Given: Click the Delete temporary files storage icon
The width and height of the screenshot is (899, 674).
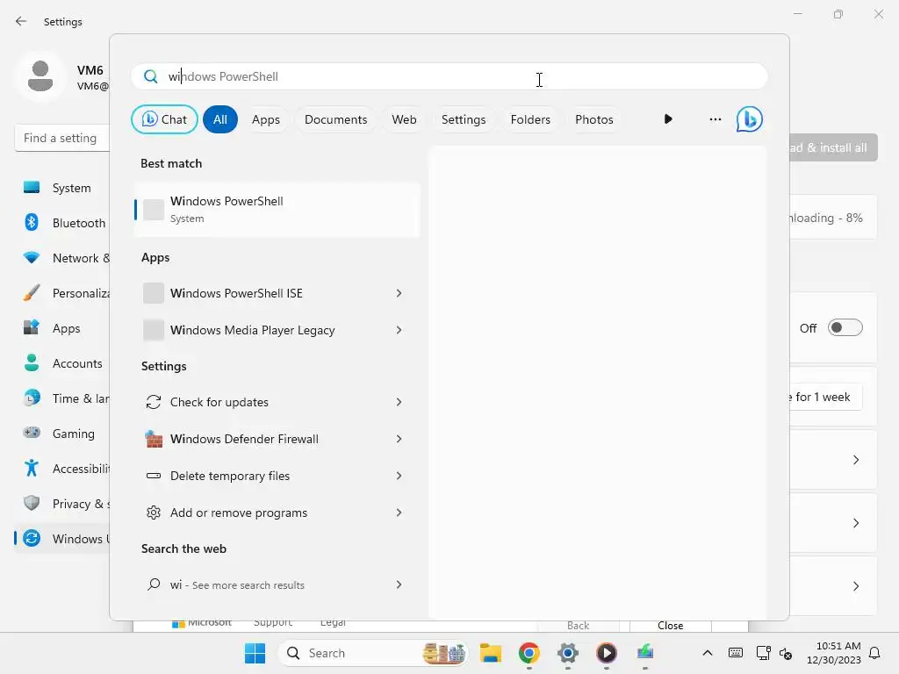Looking at the screenshot, I should point(153,476).
